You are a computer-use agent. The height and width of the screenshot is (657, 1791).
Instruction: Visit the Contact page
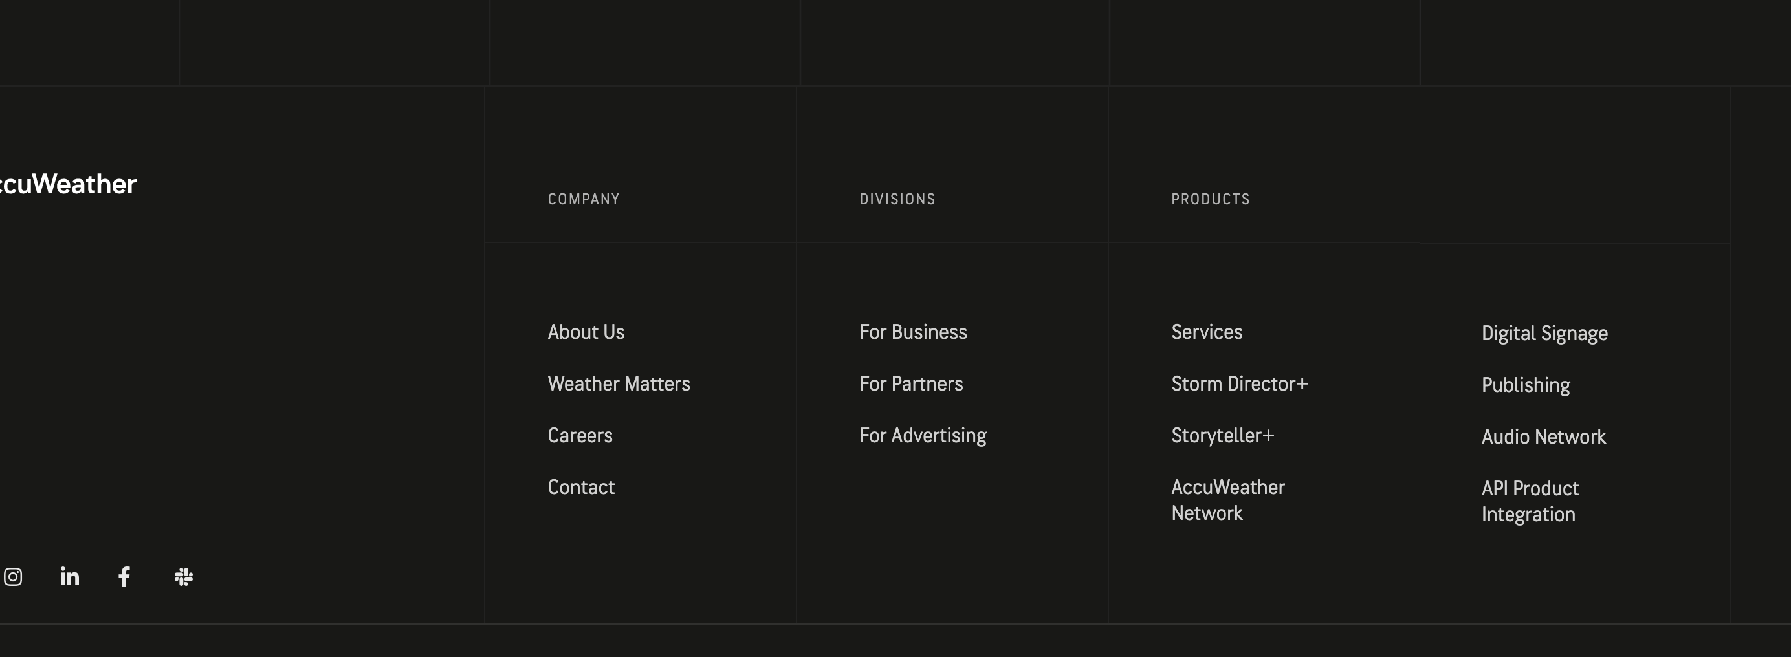pyautogui.click(x=581, y=487)
